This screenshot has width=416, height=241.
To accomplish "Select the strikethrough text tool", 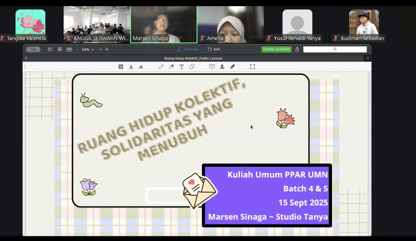I will click(x=141, y=67).
